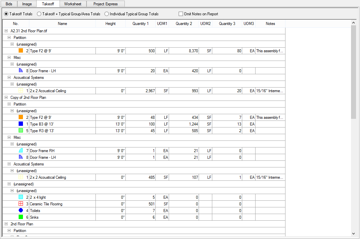360x239 pixels.
Task: Click the scroll down arrow of the list
Action: click(354, 233)
